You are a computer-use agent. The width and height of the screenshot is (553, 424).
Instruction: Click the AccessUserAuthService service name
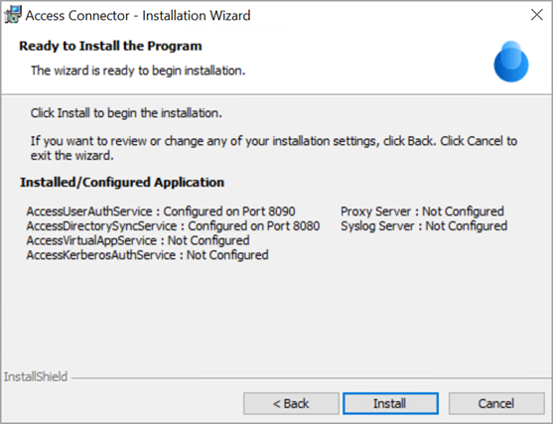89,212
